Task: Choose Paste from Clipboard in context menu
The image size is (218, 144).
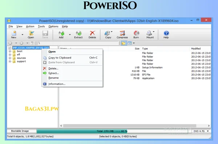Action: [x=72, y=62]
